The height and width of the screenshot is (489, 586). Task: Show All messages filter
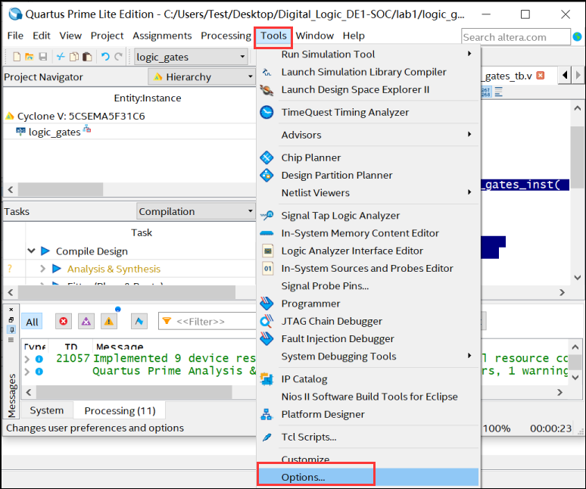[32, 322]
